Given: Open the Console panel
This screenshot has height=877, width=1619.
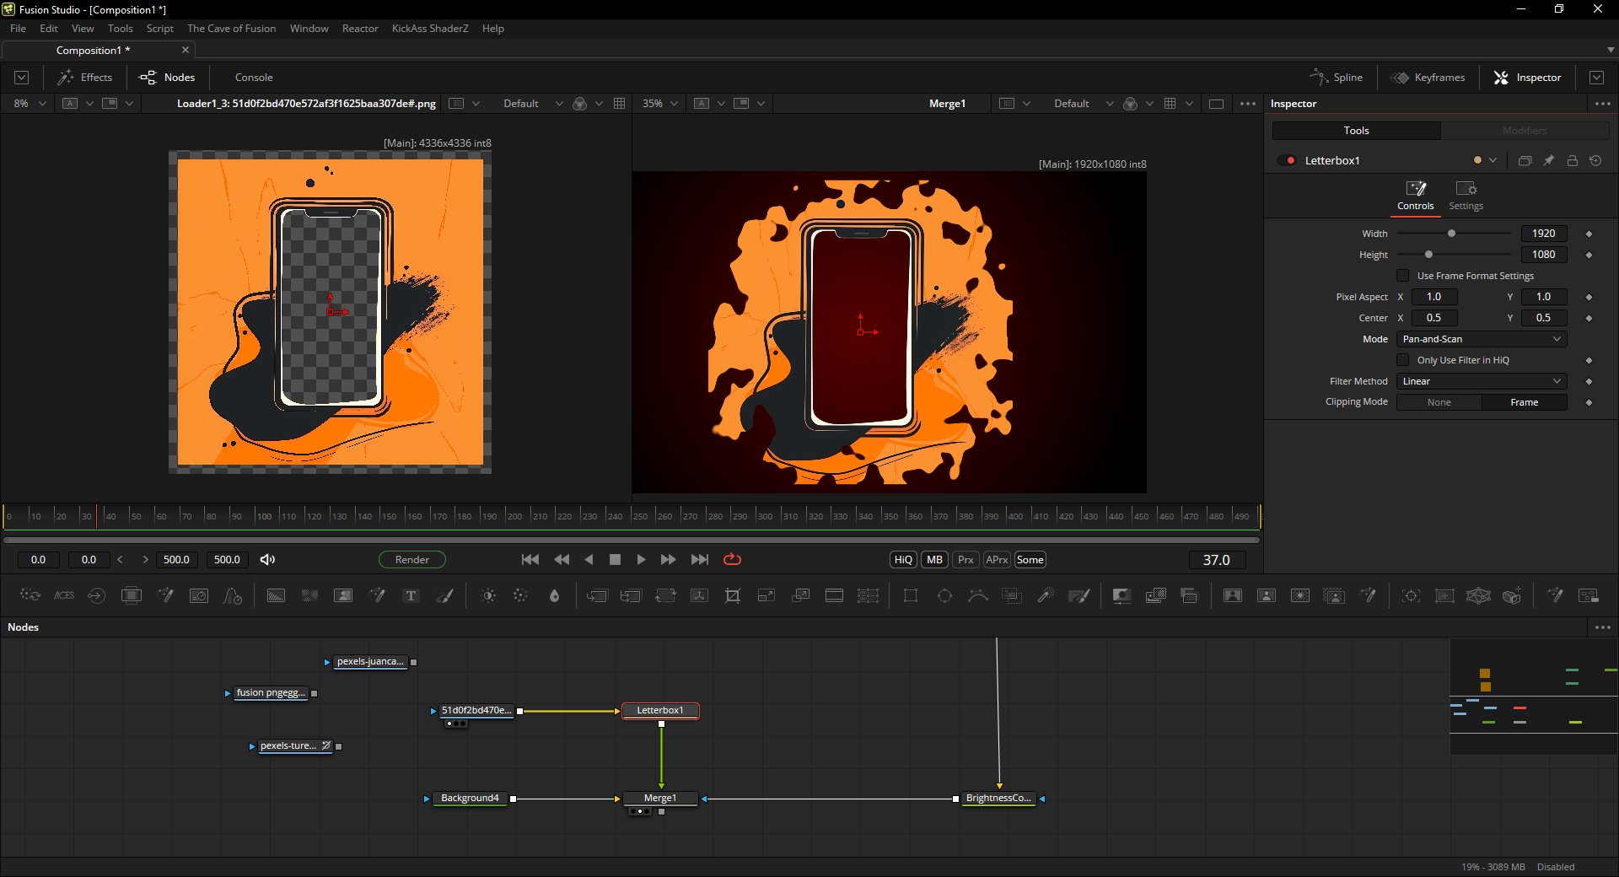Looking at the screenshot, I should (254, 77).
